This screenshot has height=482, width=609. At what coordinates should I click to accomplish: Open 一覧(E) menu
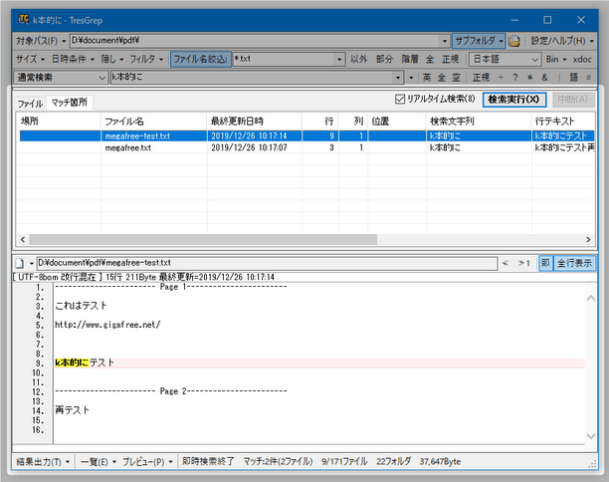[99, 462]
